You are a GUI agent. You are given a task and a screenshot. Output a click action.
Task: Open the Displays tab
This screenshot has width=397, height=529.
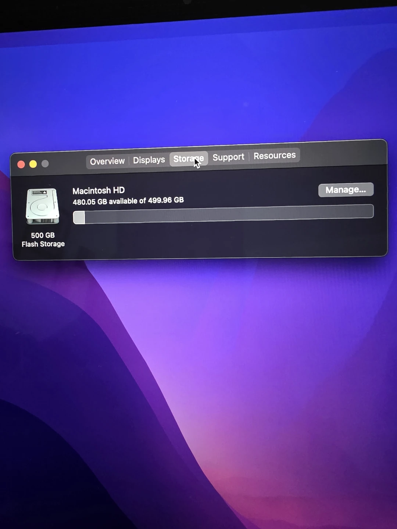(x=149, y=160)
